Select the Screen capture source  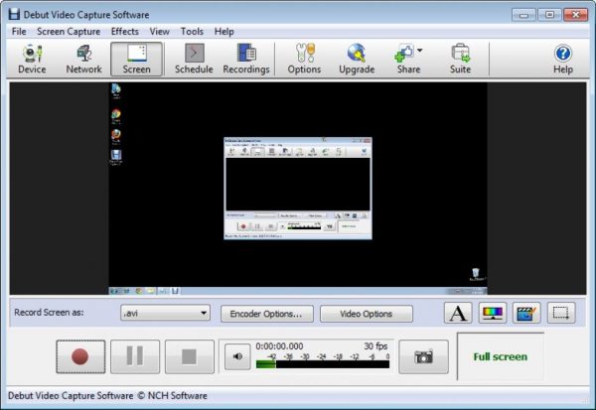point(136,60)
